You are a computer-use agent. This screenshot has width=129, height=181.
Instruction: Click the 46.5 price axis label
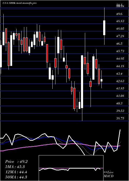click(119, 44)
